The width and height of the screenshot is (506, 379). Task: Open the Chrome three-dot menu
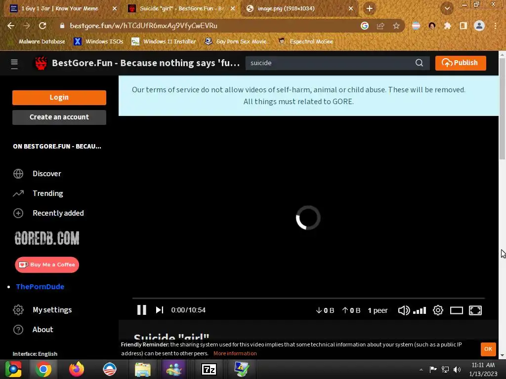(495, 26)
